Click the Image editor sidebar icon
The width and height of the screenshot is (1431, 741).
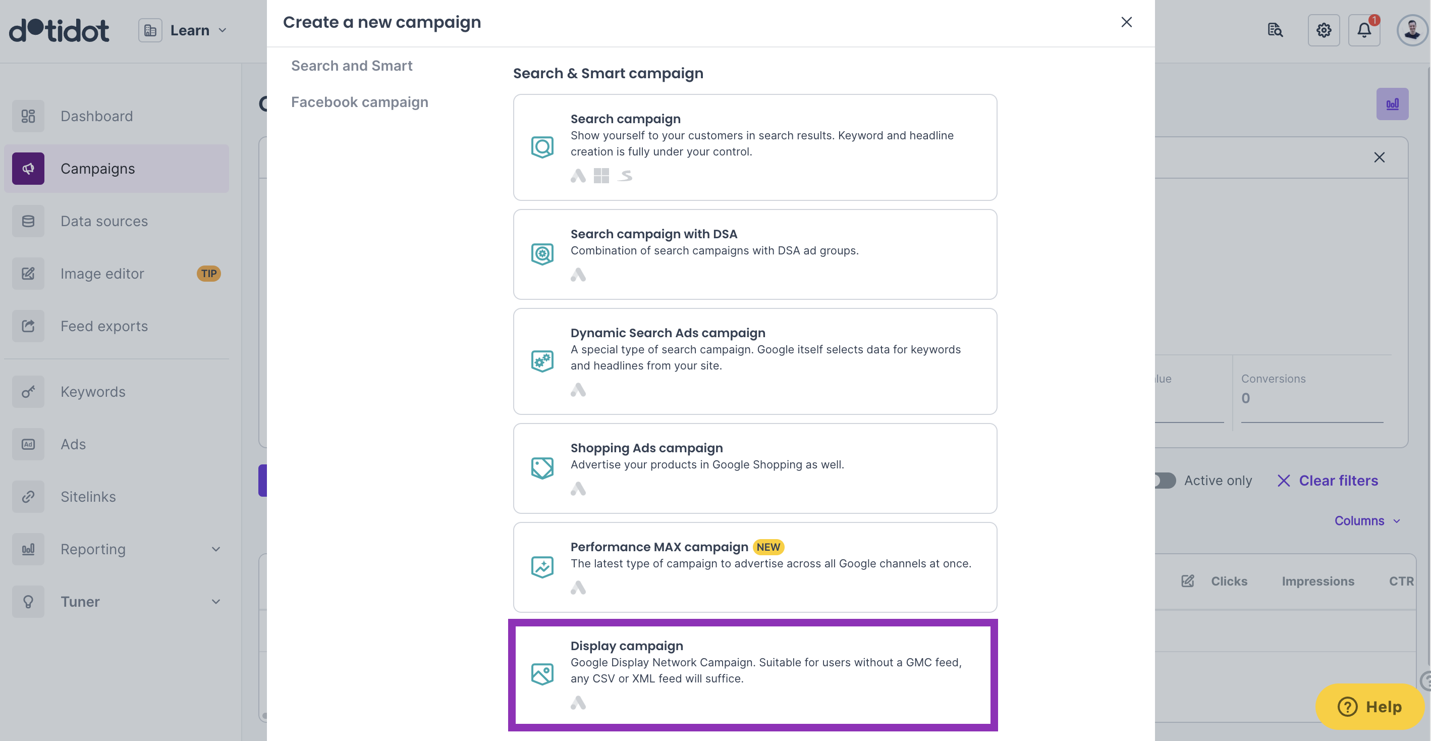point(28,274)
